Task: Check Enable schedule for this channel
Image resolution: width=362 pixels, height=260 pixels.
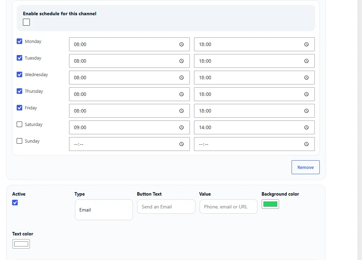Action: tap(26, 22)
